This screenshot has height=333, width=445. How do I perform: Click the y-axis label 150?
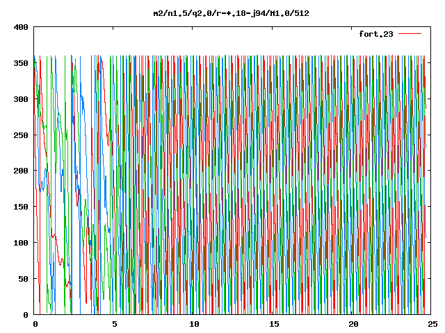(x=21, y=207)
